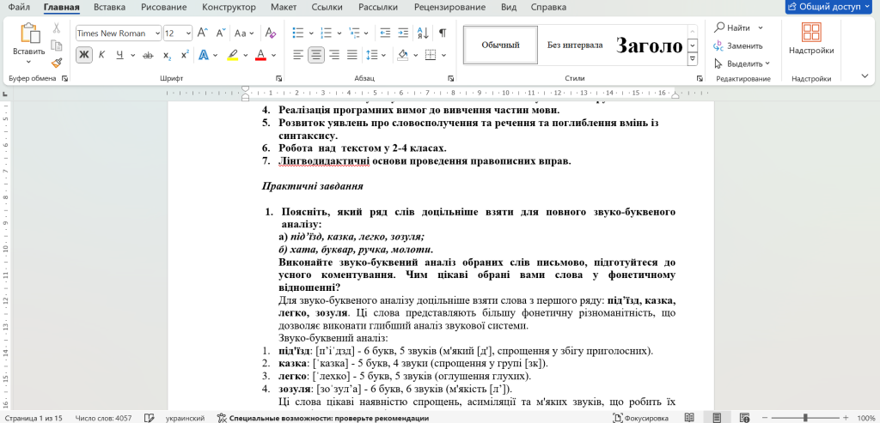880x423 pixels.
Task: Open Выделить selection menu
Action: pos(742,63)
